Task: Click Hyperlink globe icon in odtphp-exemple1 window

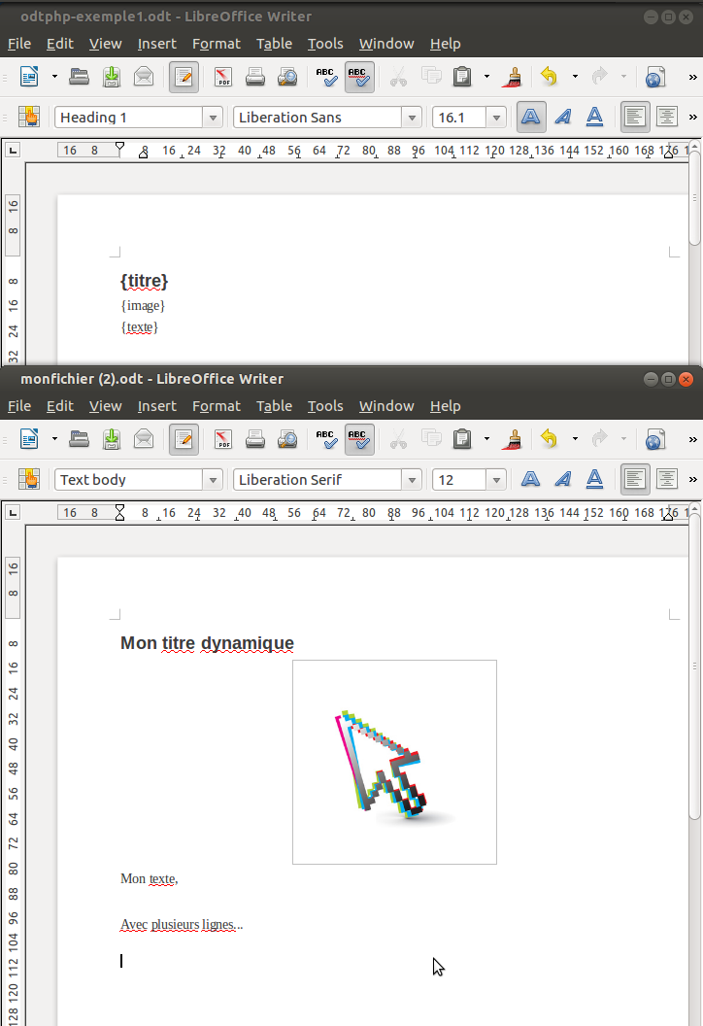Action: pyautogui.click(x=654, y=77)
